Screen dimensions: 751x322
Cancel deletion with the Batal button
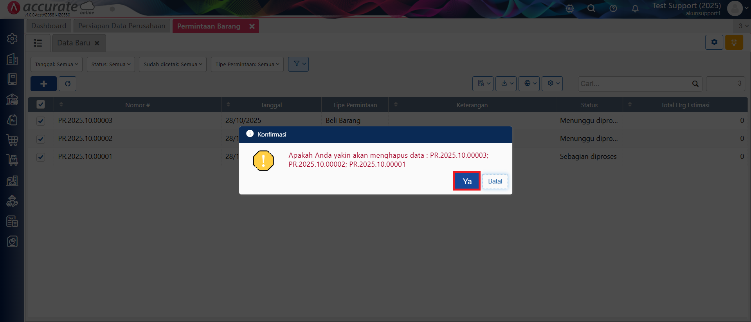[x=495, y=182]
